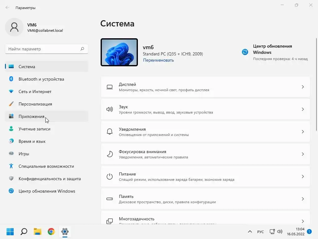The image size is (318, 239).
Task: Open File Explorer from taskbar
Action: tap(38, 232)
